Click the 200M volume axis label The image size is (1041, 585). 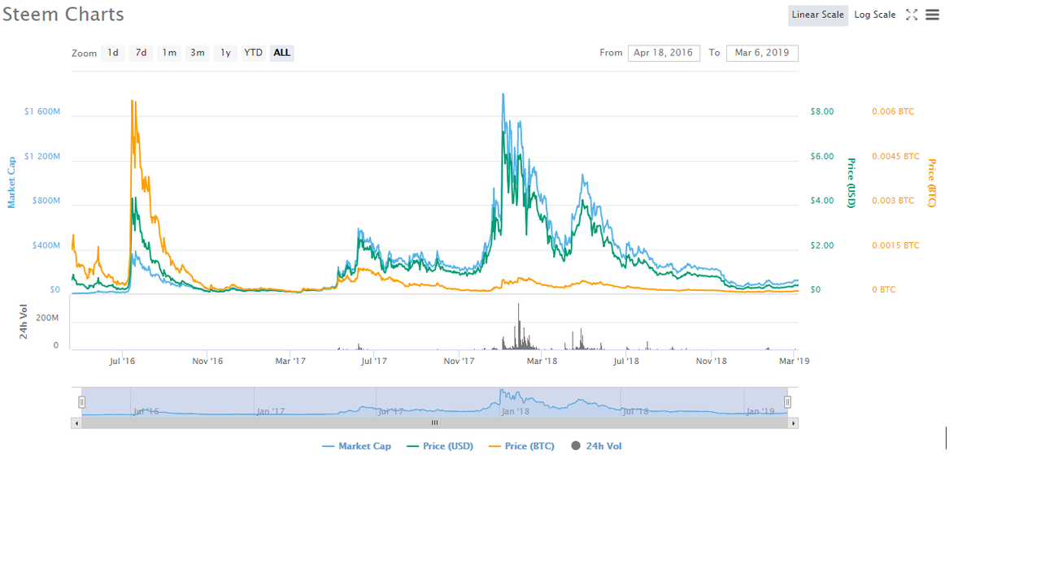(47, 318)
